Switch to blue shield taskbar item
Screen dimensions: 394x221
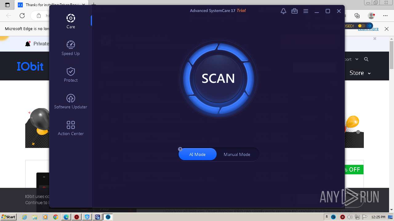(87, 217)
